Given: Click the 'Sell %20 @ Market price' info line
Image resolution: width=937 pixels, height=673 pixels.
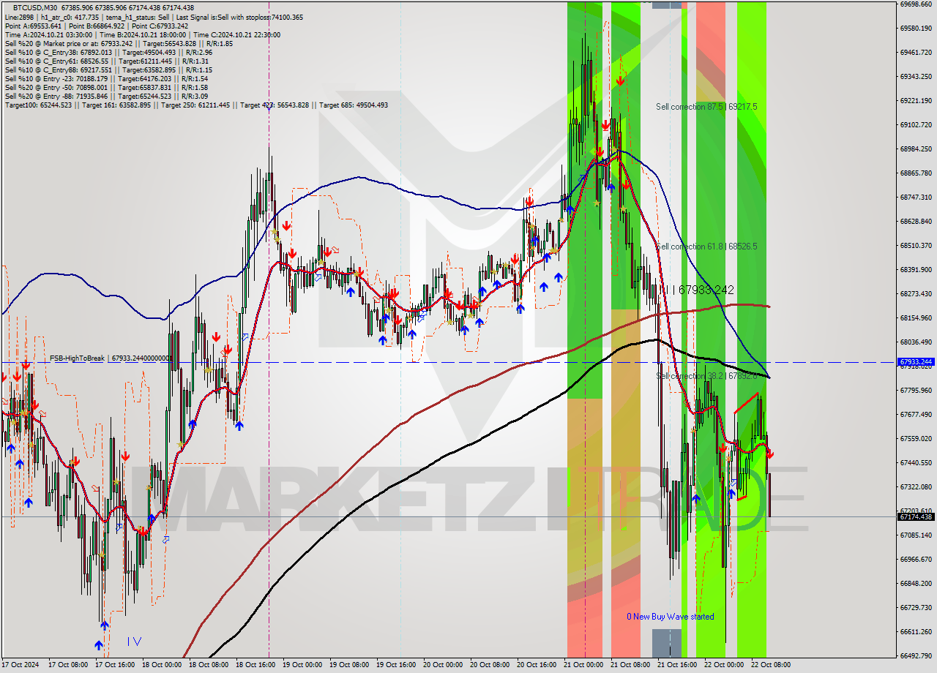Looking at the screenshot, I should [x=119, y=43].
